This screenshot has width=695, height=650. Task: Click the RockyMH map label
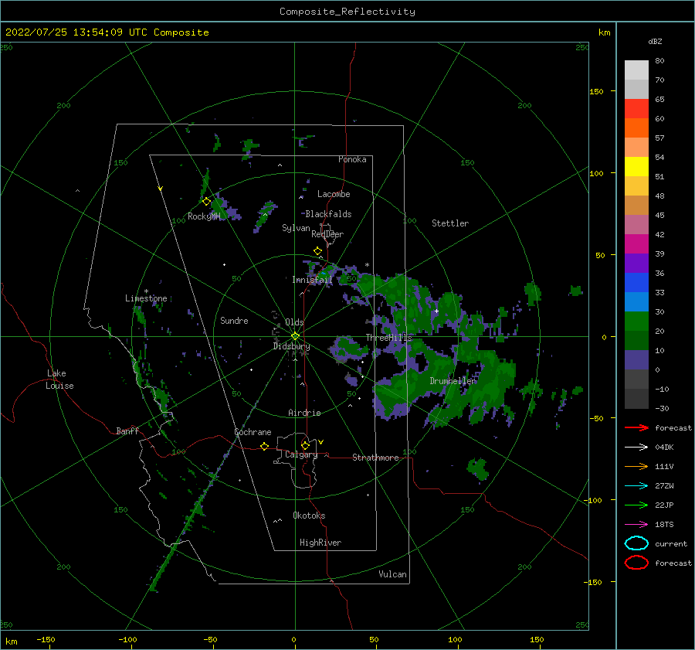[x=204, y=216]
